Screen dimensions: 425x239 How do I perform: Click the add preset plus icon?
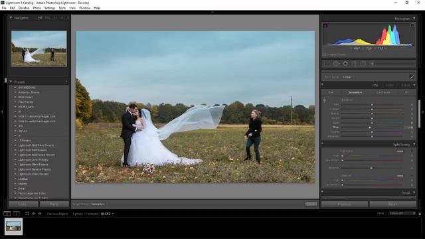(66, 82)
